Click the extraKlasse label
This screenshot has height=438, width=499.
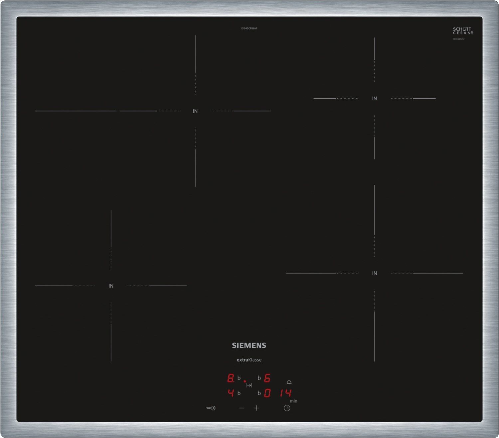(x=249, y=360)
